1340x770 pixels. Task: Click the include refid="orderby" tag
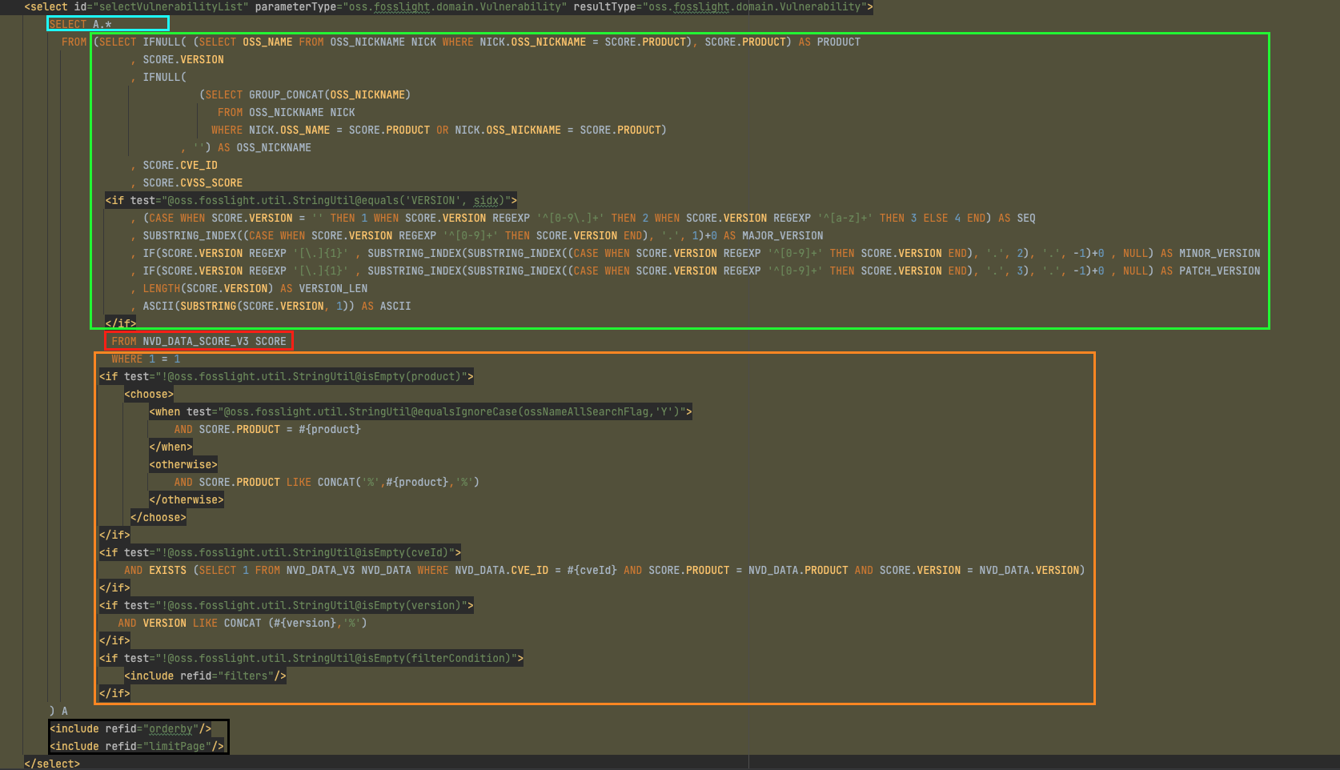(x=130, y=728)
